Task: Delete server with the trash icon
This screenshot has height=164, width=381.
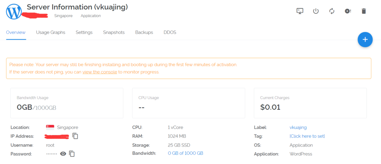Action: [x=364, y=11]
